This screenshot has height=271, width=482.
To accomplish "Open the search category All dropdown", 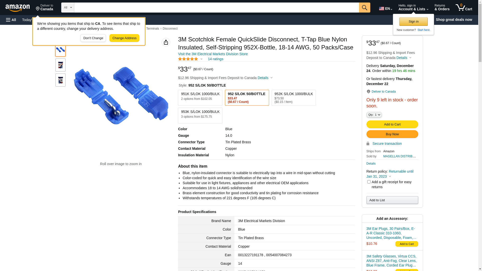I will pyautogui.click(x=68, y=8).
